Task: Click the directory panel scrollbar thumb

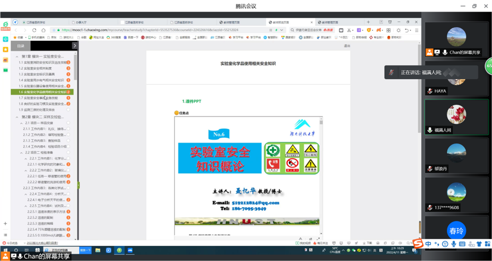Action: pyautogui.click(x=75, y=67)
